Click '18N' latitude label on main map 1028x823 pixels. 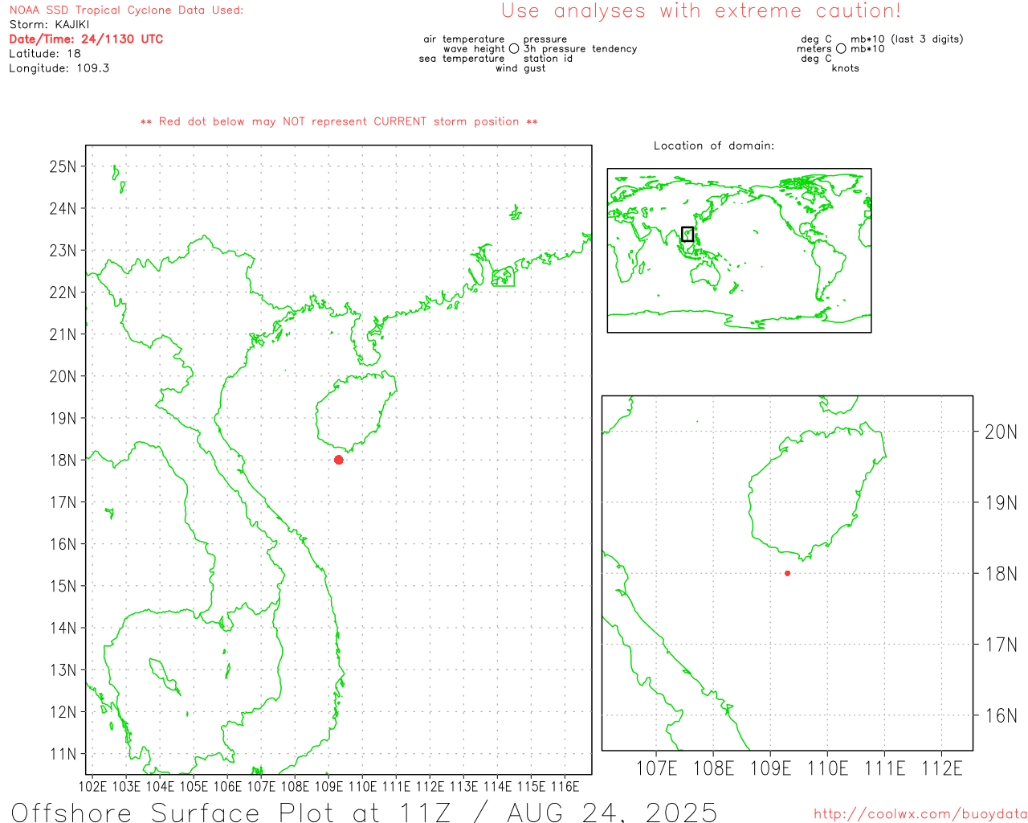point(63,461)
